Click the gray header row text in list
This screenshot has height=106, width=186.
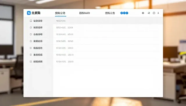pyautogui.click(x=61, y=21)
